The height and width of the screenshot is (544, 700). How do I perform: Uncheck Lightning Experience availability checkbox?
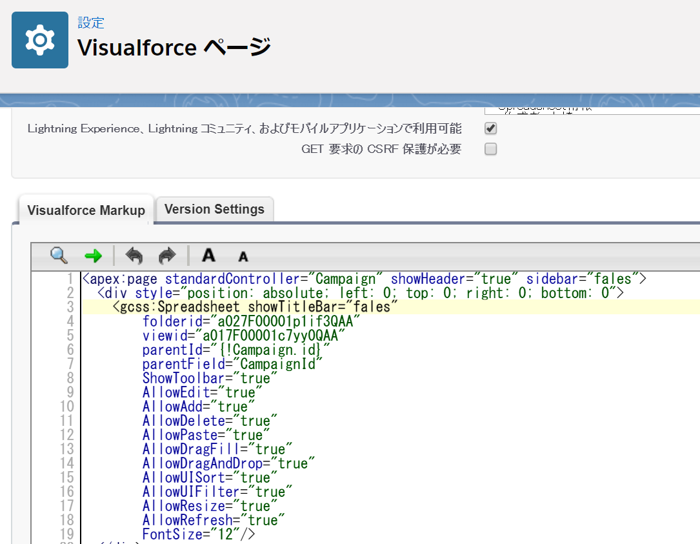tap(490, 128)
